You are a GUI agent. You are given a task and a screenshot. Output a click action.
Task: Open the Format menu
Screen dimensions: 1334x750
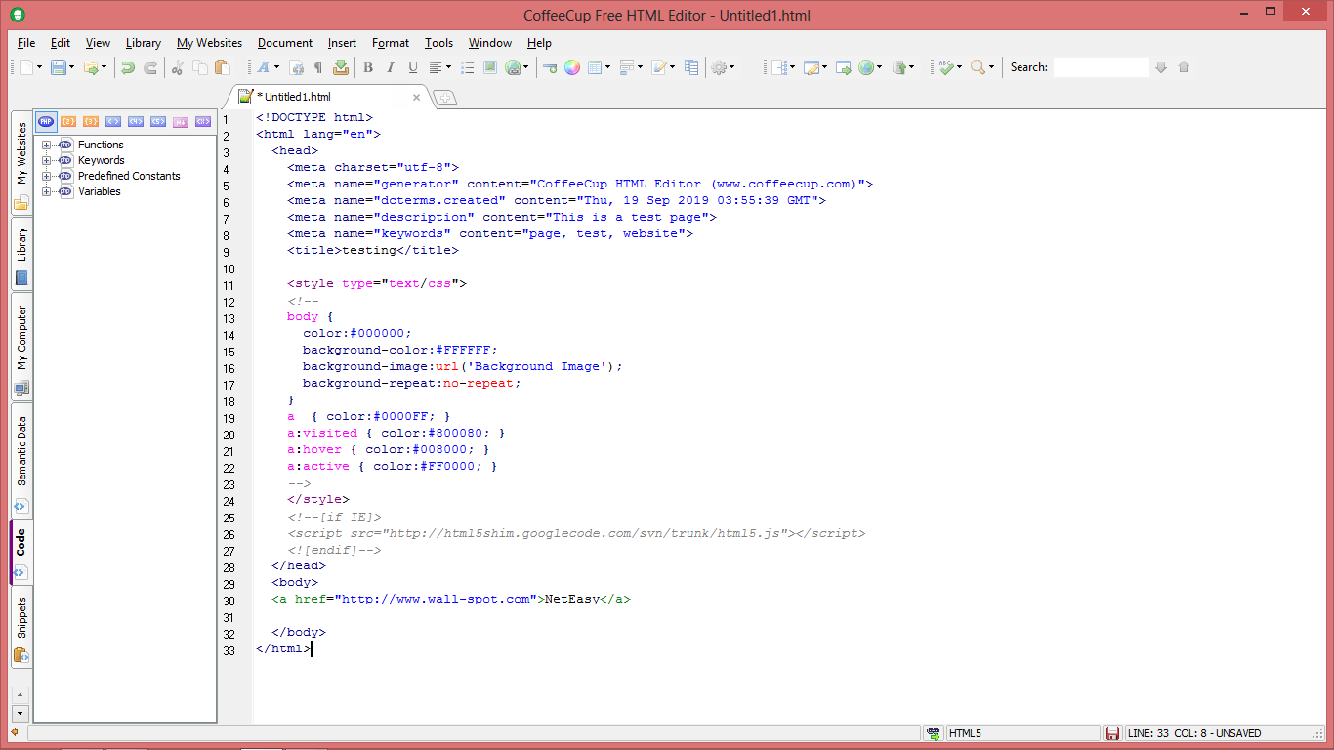[x=391, y=43]
